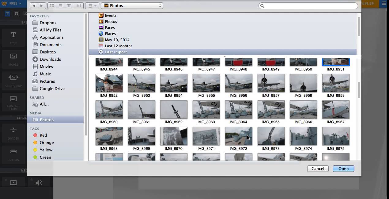Open the Photos location popup menu

pos(132,6)
